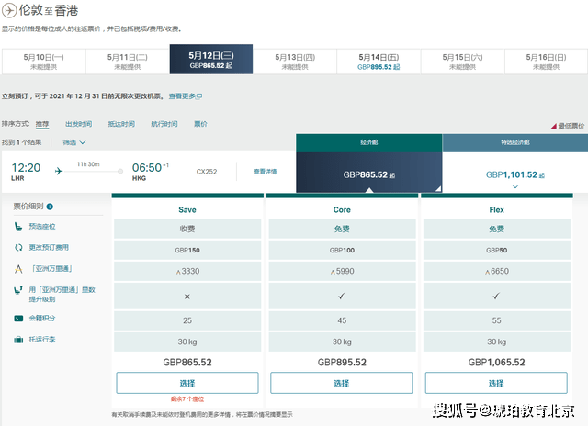Click the GBP150 change fee under Save
Image resolution: width=588 pixels, height=426 pixels.
(x=187, y=251)
